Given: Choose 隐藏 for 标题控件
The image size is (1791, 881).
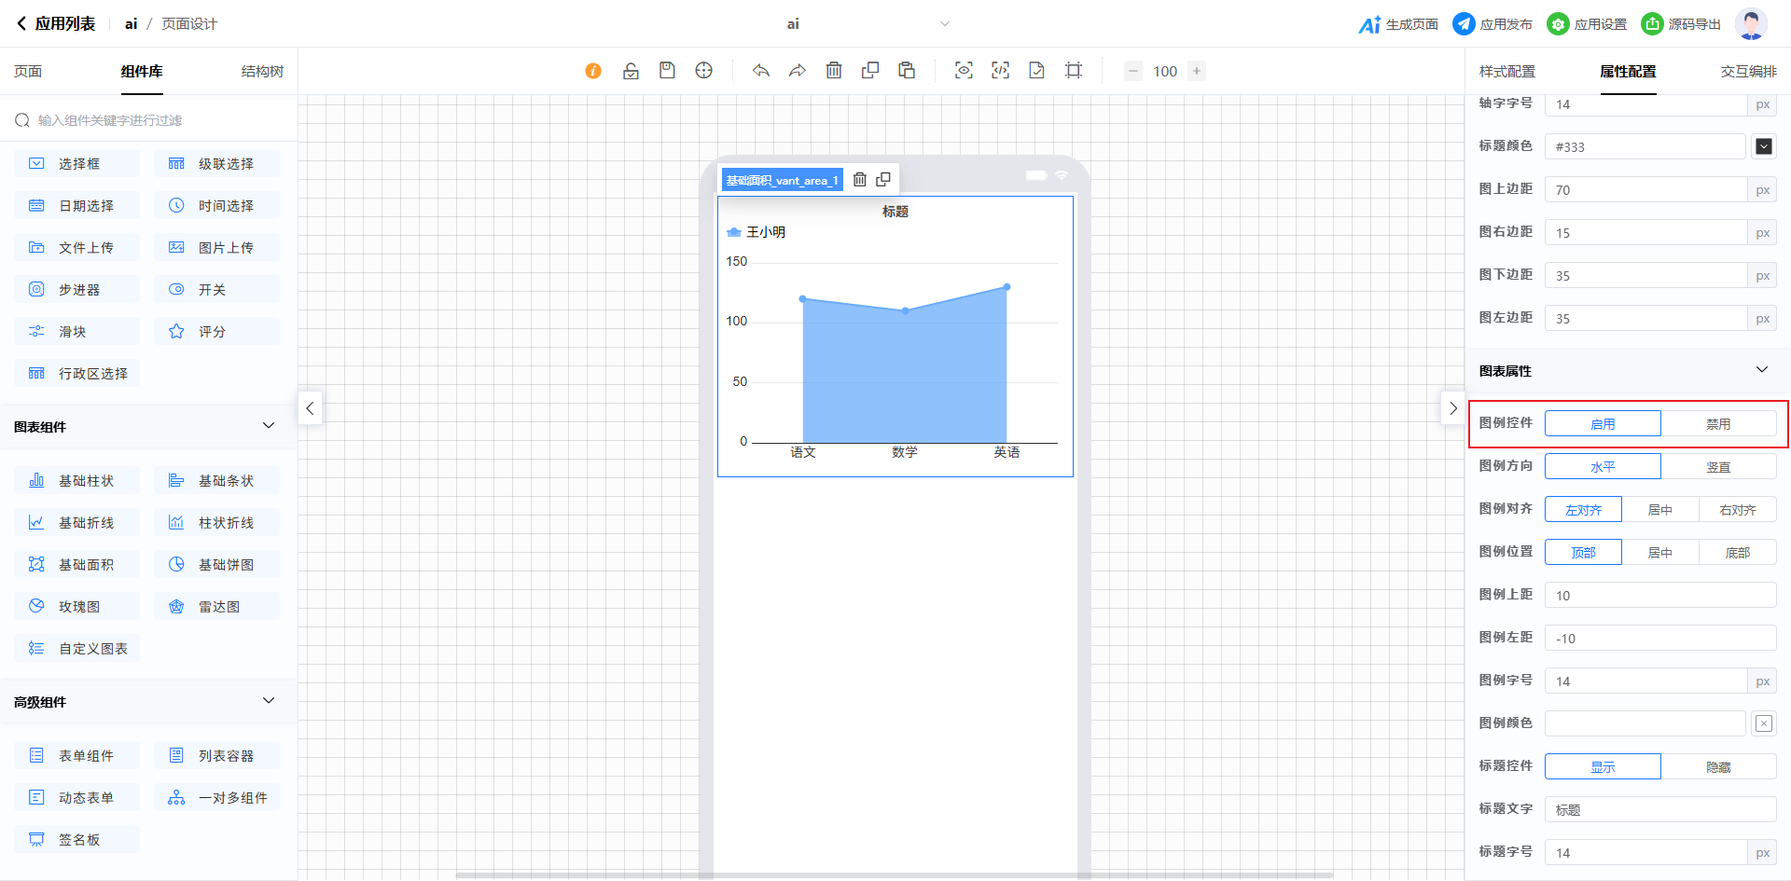Looking at the screenshot, I should coord(1718,767).
